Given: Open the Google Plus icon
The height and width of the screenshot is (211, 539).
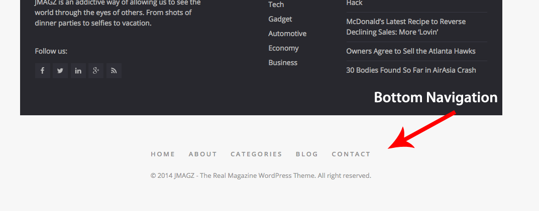Looking at the screenshot, I should (x=96, y=71).
